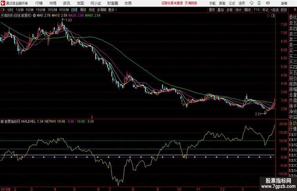
Task: Switch to 分时 period tab
Action: [x=10, y=10]
